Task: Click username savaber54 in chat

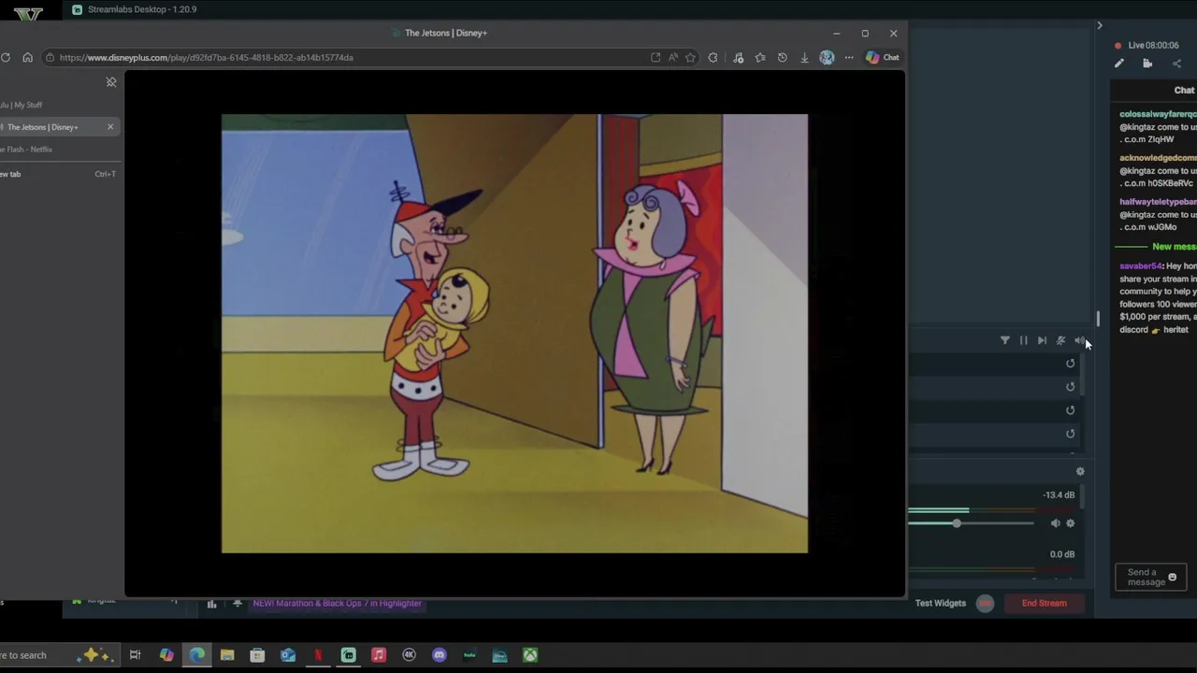Action: [1140, 266]
